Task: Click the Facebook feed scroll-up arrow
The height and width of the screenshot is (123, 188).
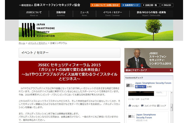Action: click(172, 93)
